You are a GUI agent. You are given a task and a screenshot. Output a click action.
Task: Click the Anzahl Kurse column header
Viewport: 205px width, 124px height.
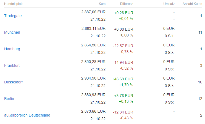pyautogui.click(x=192, y=4)
